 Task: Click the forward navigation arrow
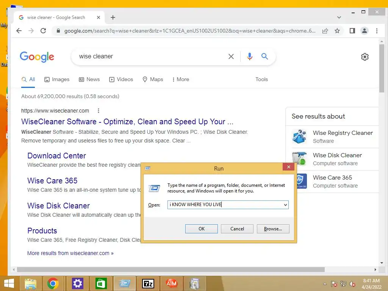click(31, 31)
